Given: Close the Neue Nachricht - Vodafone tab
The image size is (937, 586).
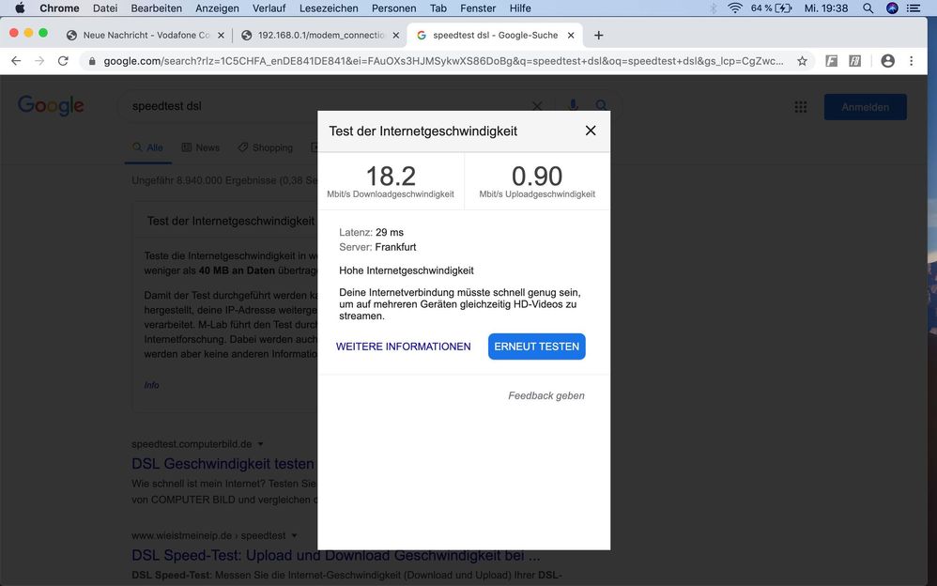Looking at the screenshot, I should pyautogui.click(x=221, y=36).
